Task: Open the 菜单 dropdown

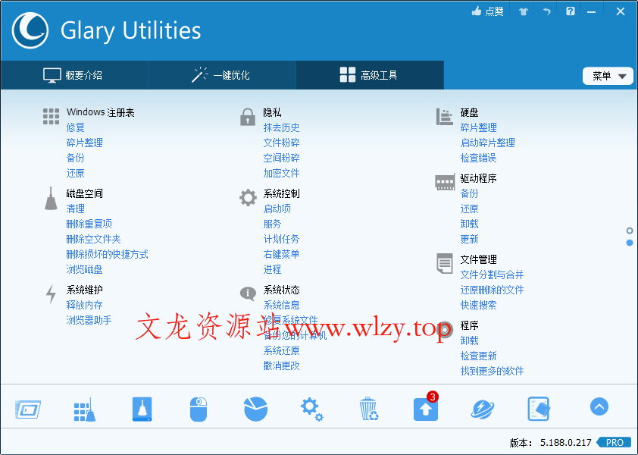Action: 608,76
